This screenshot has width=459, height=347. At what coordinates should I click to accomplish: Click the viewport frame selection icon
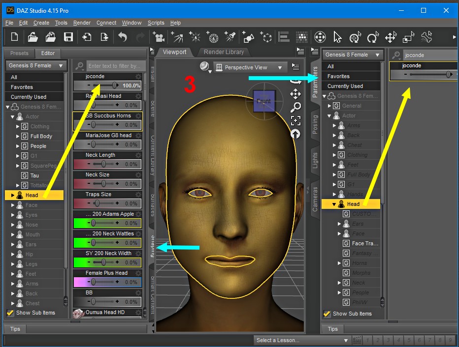click(295, 120)
